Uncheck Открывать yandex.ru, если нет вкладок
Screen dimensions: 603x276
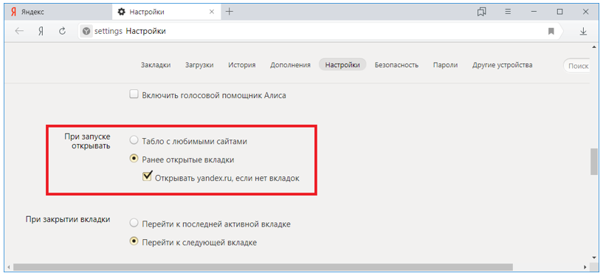coord(147,177)
